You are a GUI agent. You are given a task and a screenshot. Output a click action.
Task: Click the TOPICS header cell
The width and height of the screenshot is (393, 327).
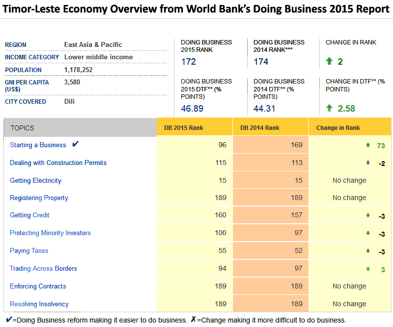click(x=22, y=128)
